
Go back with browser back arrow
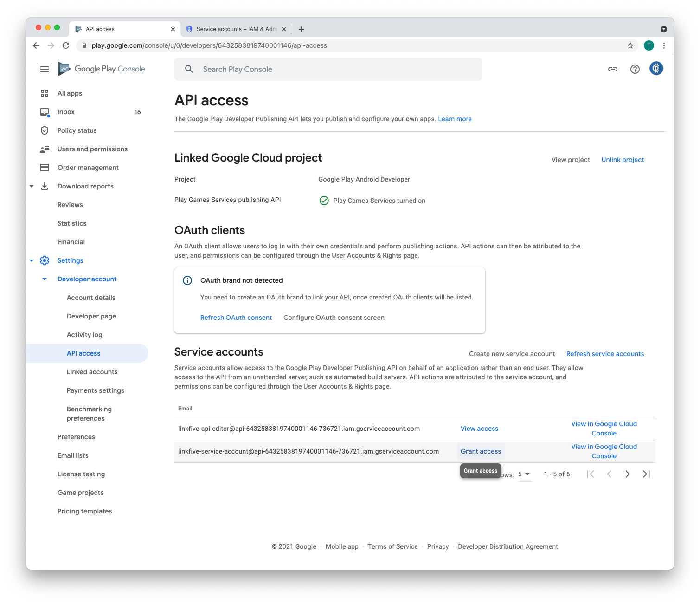[36, 45]
